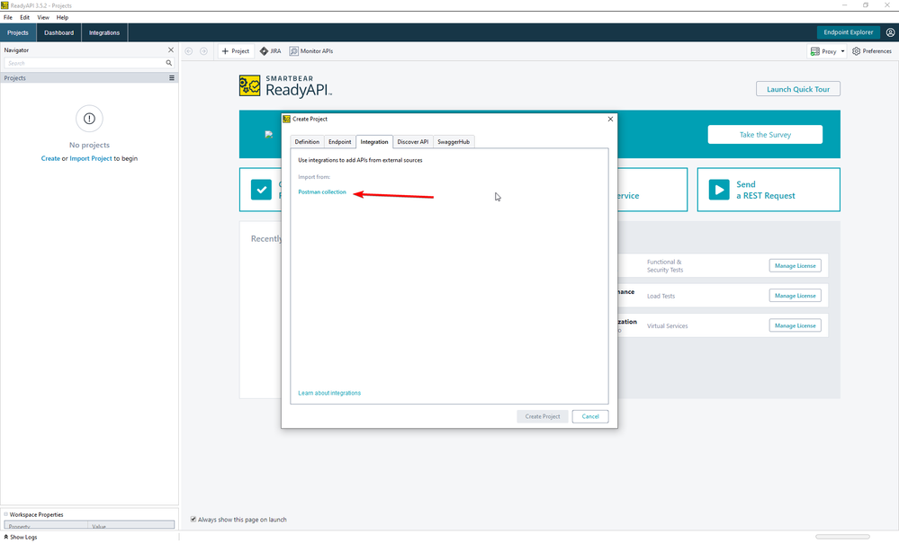This screenshot has width=899, height=543.
Task: Click Launch Quick Tour button
Action: pos(798,89)
